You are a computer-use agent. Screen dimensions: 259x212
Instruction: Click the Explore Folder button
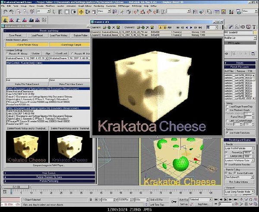[80, 35]
